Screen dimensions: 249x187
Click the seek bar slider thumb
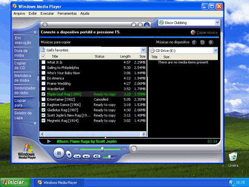point(102,149)
